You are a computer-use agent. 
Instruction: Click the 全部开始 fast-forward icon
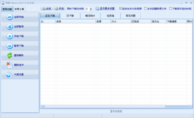(x=10, y=17)
